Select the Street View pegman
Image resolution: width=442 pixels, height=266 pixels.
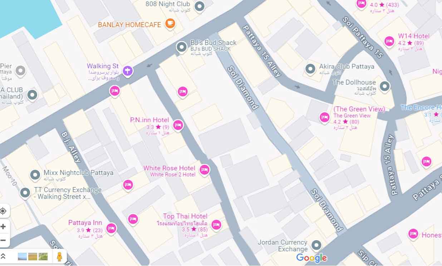(x=59, y=256)
